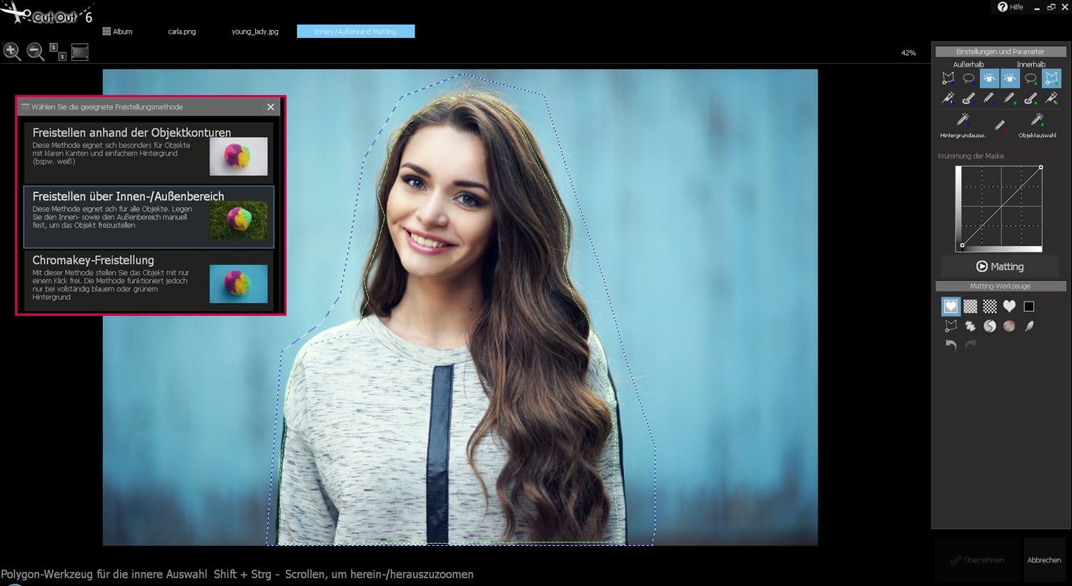Screen dimensions: 1072x586
Task: Select the outside polygon selection tool
Action: 948,78
